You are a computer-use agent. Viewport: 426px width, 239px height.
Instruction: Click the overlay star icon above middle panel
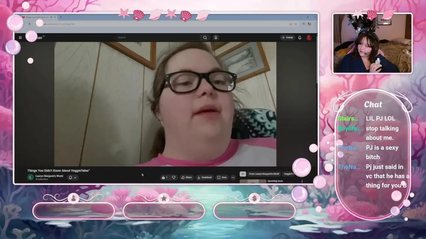(x=164, y=198)
